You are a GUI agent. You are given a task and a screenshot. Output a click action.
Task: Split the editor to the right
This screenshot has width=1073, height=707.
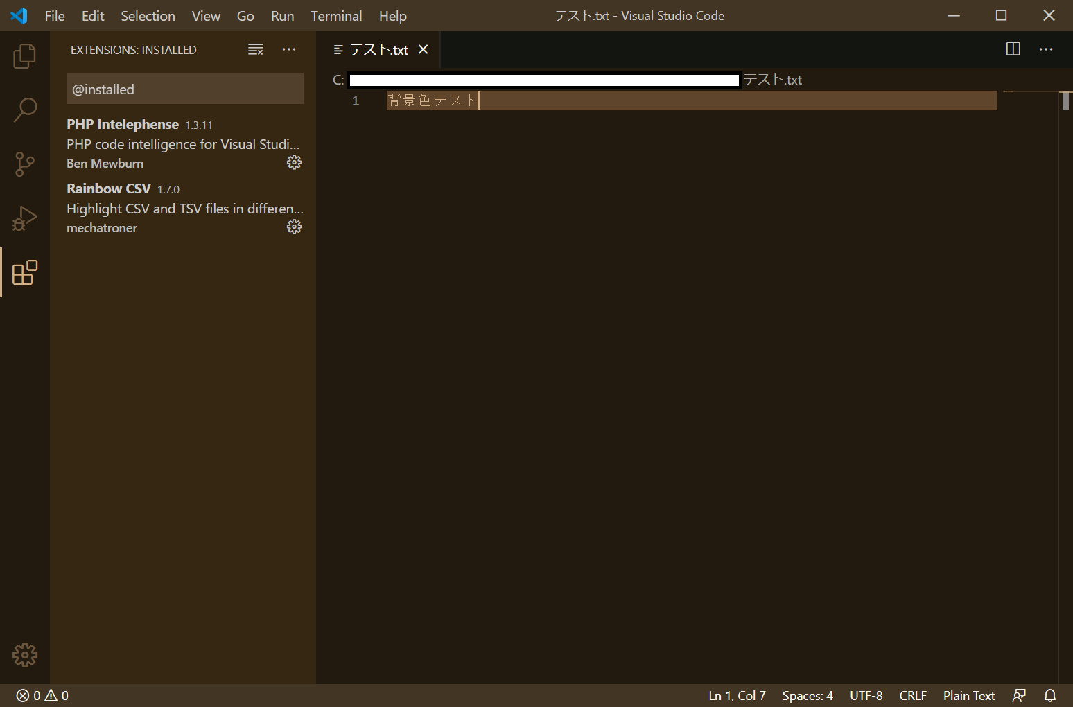pyautogui.click(x=1013, y=49)
